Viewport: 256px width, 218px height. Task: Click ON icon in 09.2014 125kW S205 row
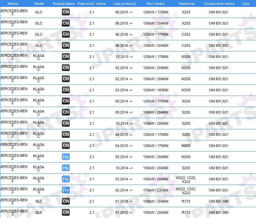pos(66,101)
